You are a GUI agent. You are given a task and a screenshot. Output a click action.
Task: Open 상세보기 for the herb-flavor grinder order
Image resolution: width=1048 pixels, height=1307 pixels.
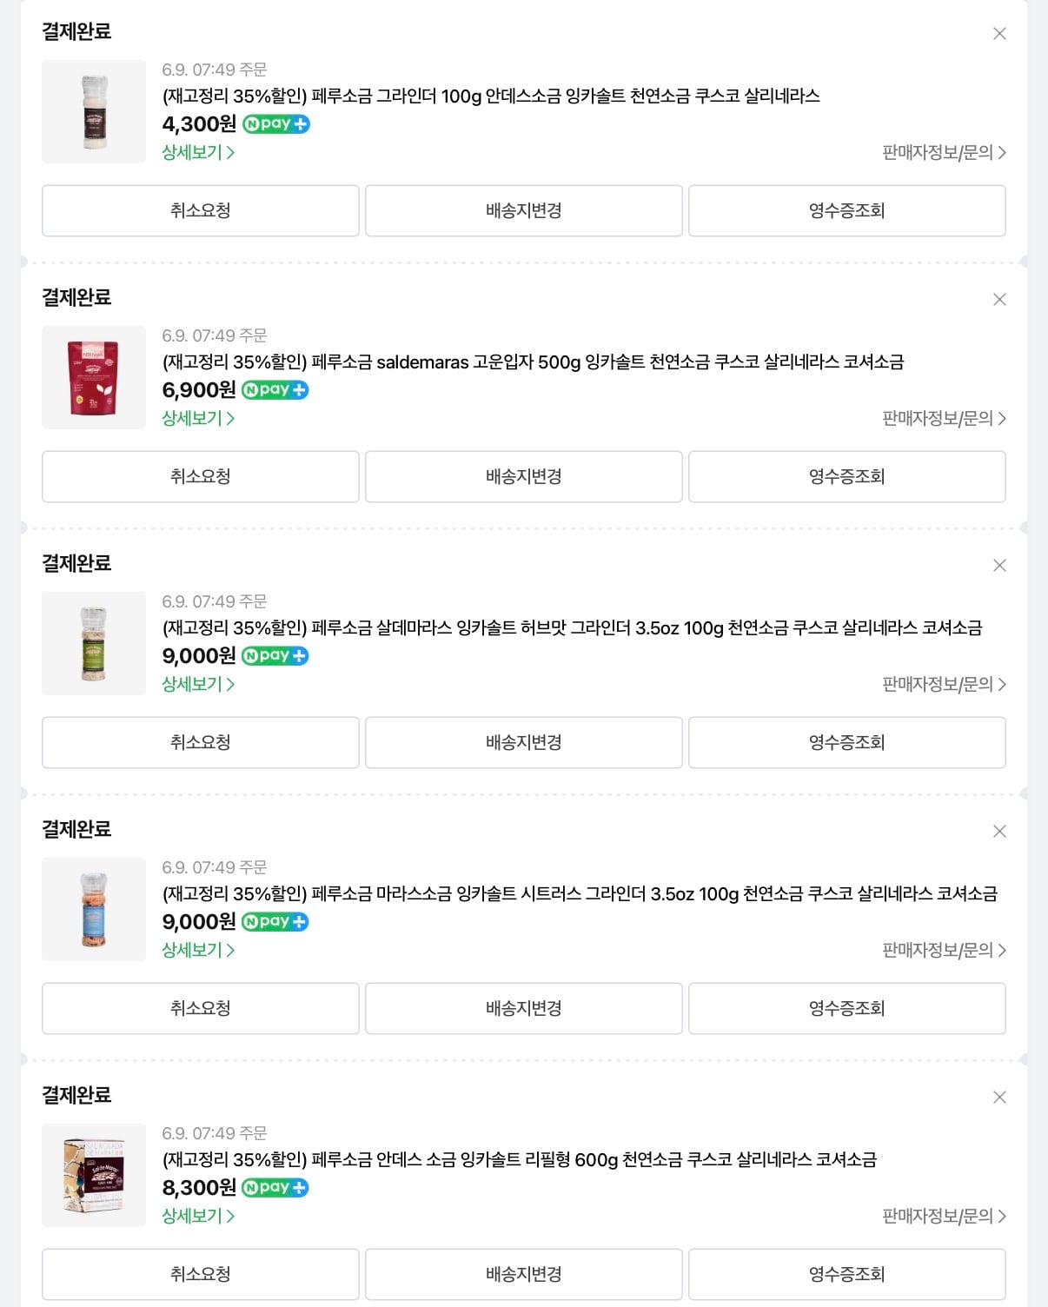(x=198, y=684)
